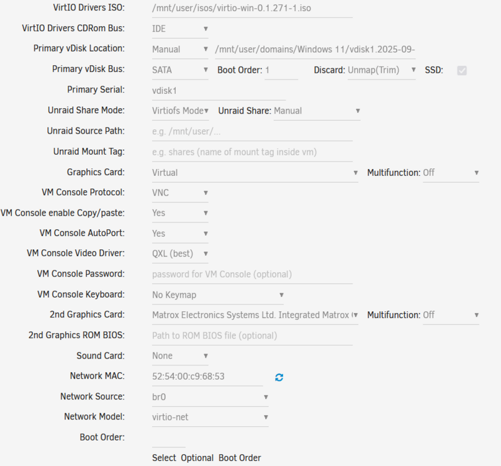This screenshot has width=501, height=466.
Task: Change VM Console Protocol from VNC
Action: point(180,193)
